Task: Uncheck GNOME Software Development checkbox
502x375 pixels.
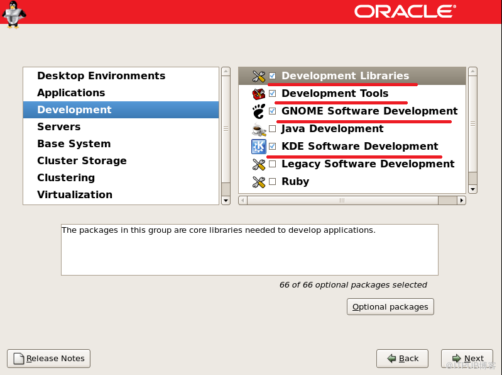Action: pyautogui.click(x=273, y=111)
